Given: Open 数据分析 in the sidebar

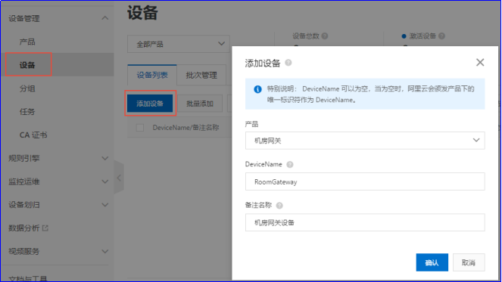Looking at the screenshot, I should point(24,228).
